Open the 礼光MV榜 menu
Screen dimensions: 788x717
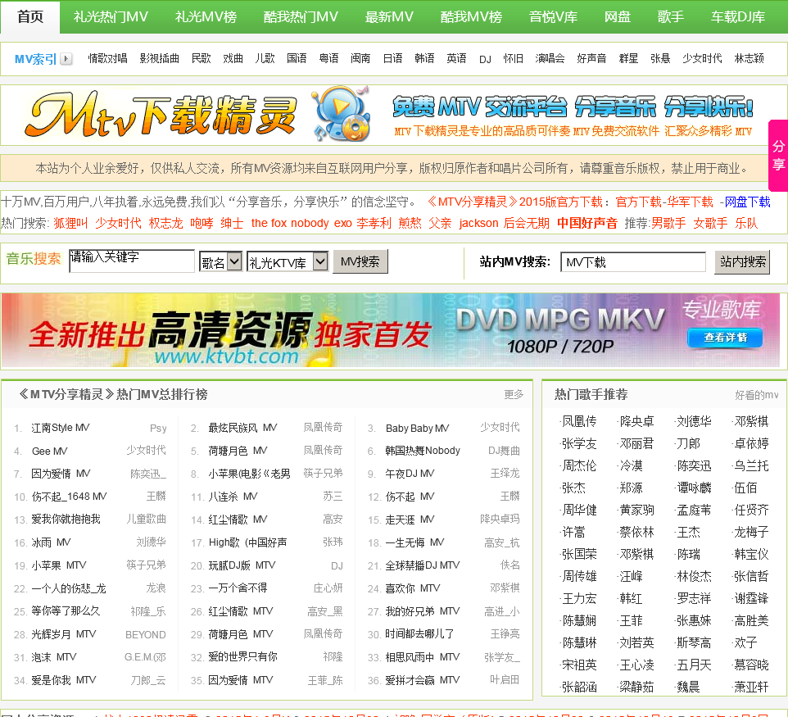(x=206, y=16)
